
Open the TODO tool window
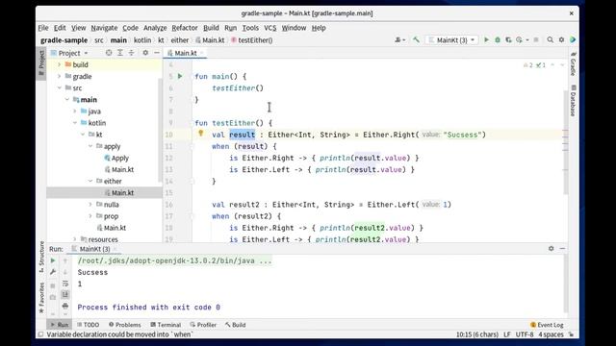click(88, 325)
